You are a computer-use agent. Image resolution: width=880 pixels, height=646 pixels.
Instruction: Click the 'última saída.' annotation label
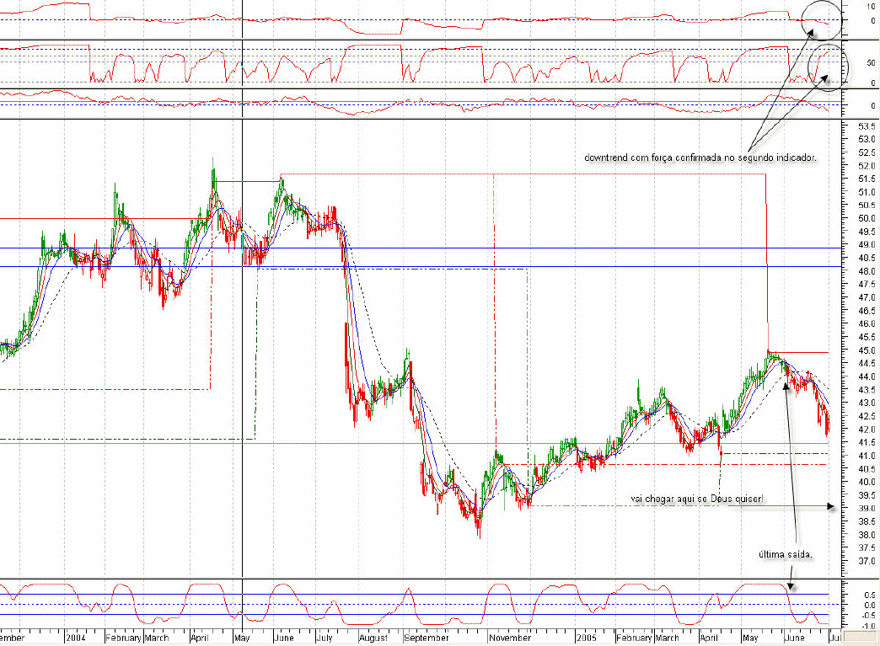tap(786, 556)
